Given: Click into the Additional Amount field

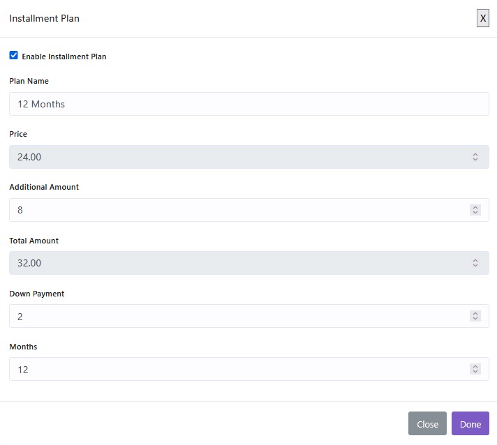Looking at the screenshot, I should (237, 210).
